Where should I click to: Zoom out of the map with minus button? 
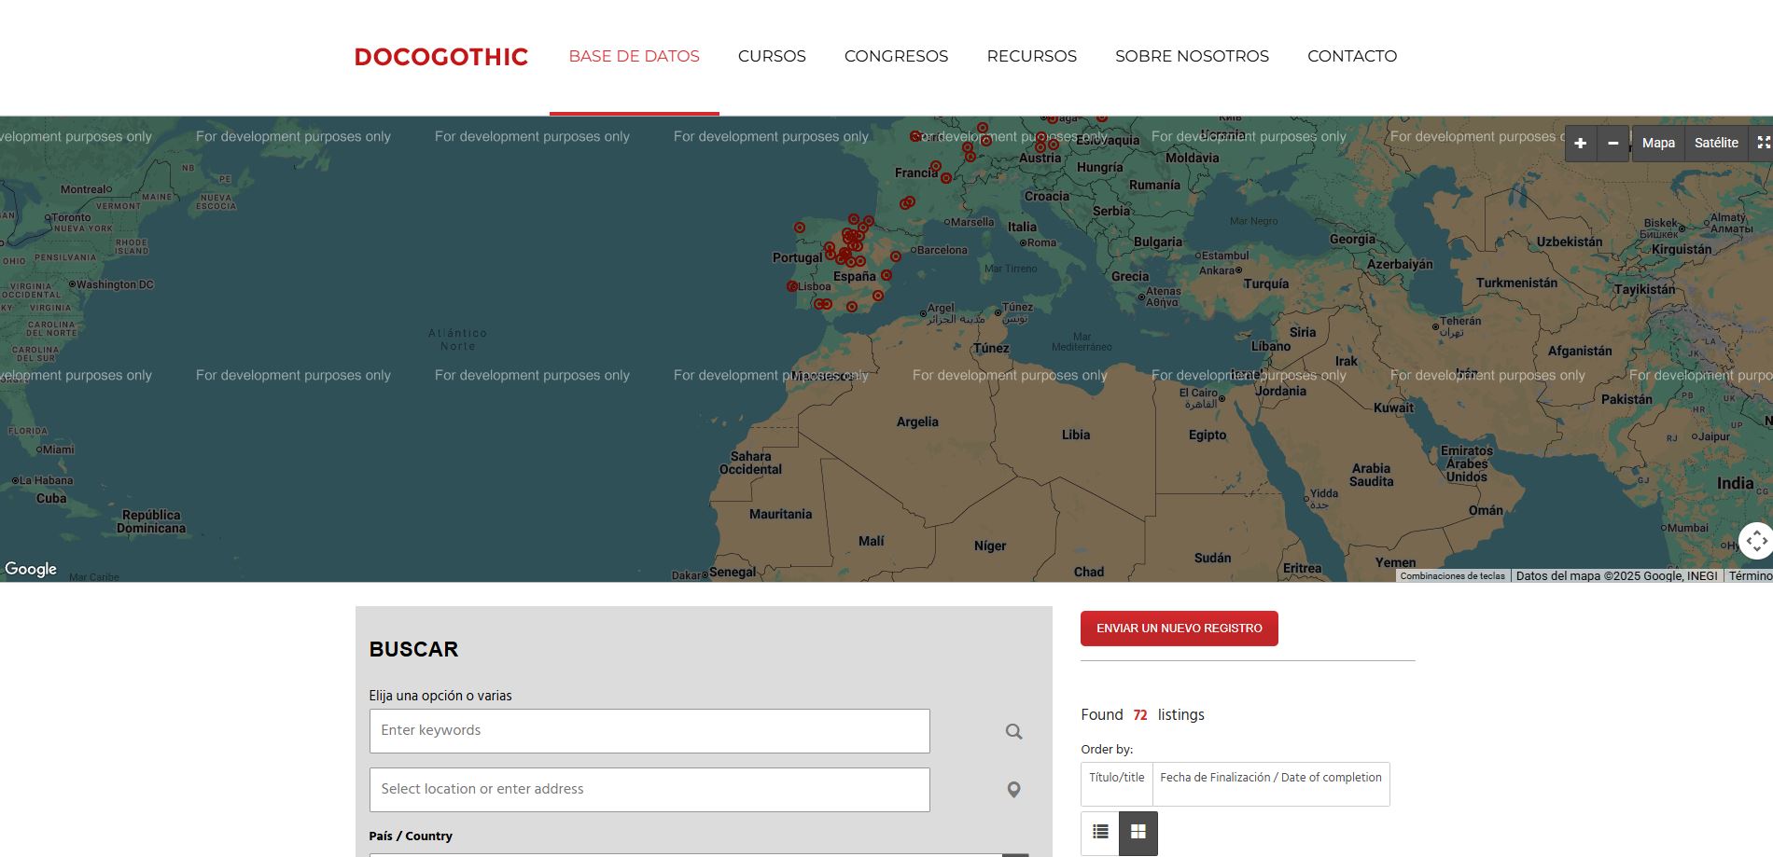(1612, 144)
